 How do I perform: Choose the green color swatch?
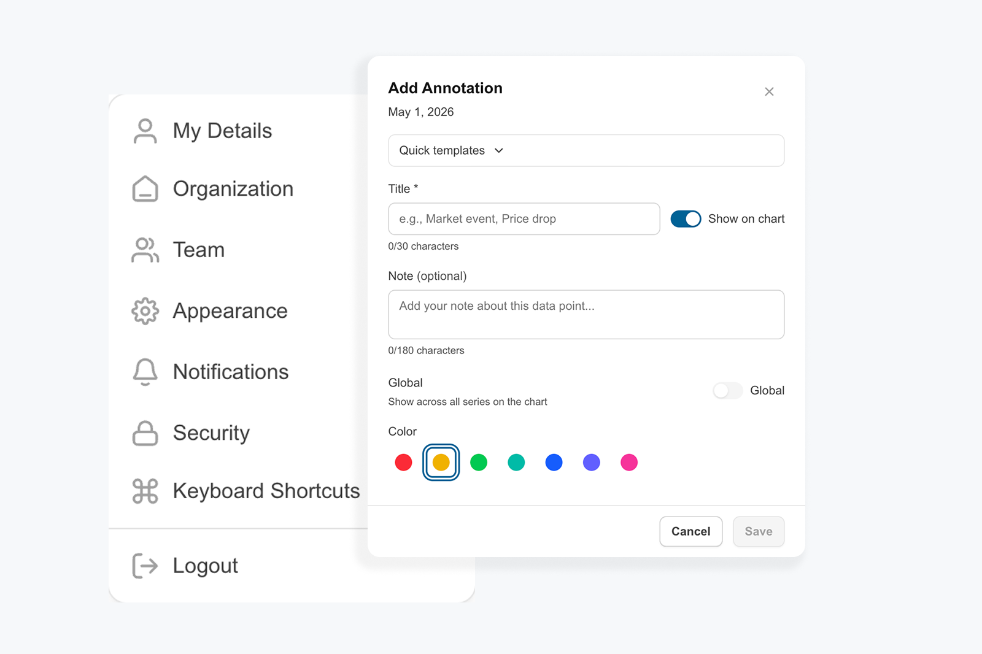pyautogui.click(x=479, y=463)
